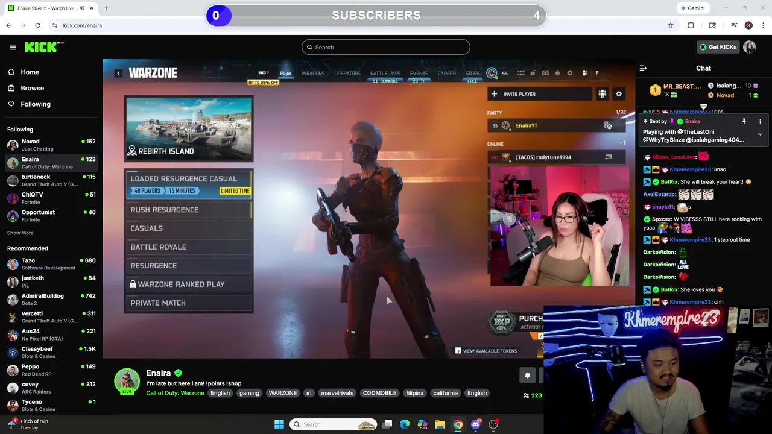Click the california stream tag
The image size is (772, 434).
(x=446, y=393)
